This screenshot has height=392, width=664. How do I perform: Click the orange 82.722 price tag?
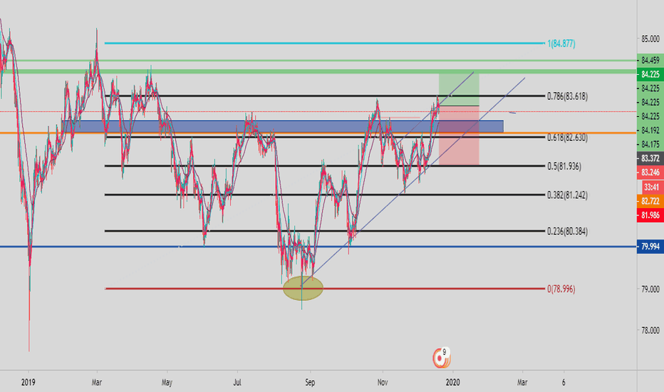(x=649, y=202)
